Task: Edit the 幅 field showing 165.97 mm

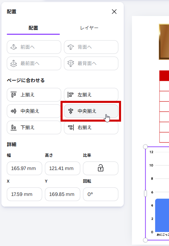Action: [24, 168]
